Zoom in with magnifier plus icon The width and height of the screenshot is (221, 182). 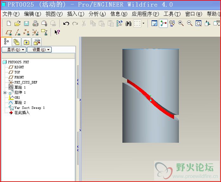click(181, 23)
